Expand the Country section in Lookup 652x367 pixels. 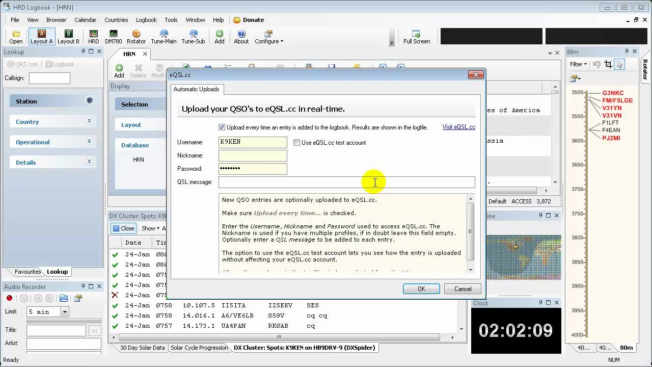pos(89,121)
